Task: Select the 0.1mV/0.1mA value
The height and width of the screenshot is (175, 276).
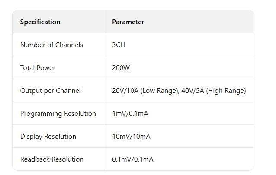Action: click(132, 159)
